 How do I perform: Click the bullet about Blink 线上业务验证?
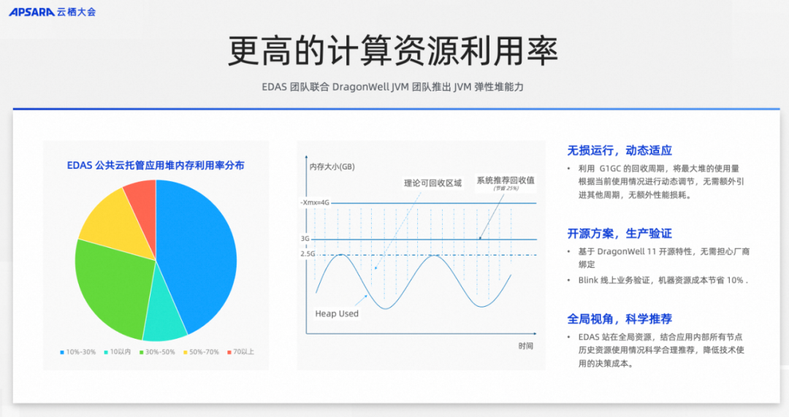[x=663, y=280]
